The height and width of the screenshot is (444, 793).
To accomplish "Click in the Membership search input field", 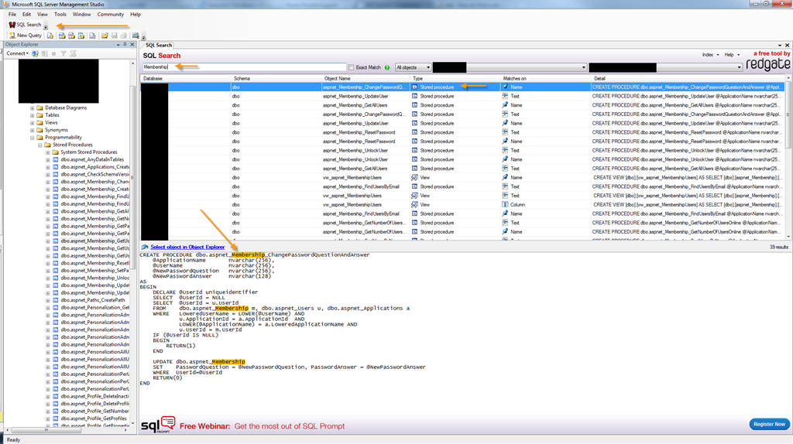I will (244, 67).
